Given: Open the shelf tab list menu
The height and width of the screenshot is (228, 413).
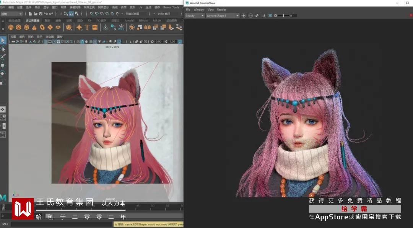Looking at the screenshot, I should pyautogui.click(x=3, y=21).
